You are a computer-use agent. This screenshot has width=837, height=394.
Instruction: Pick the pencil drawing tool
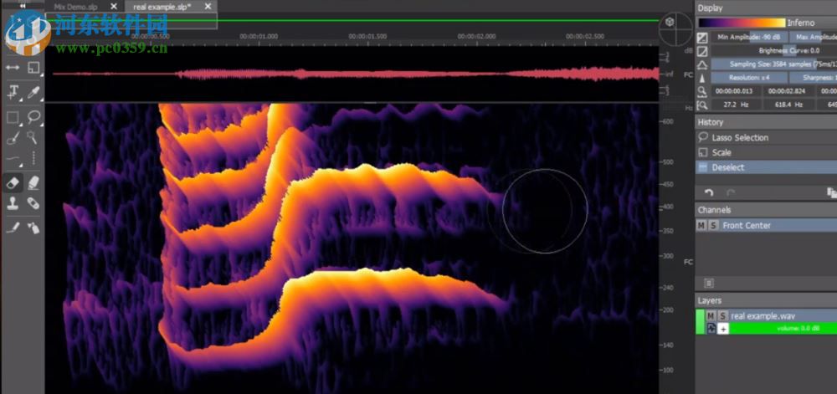13,228
